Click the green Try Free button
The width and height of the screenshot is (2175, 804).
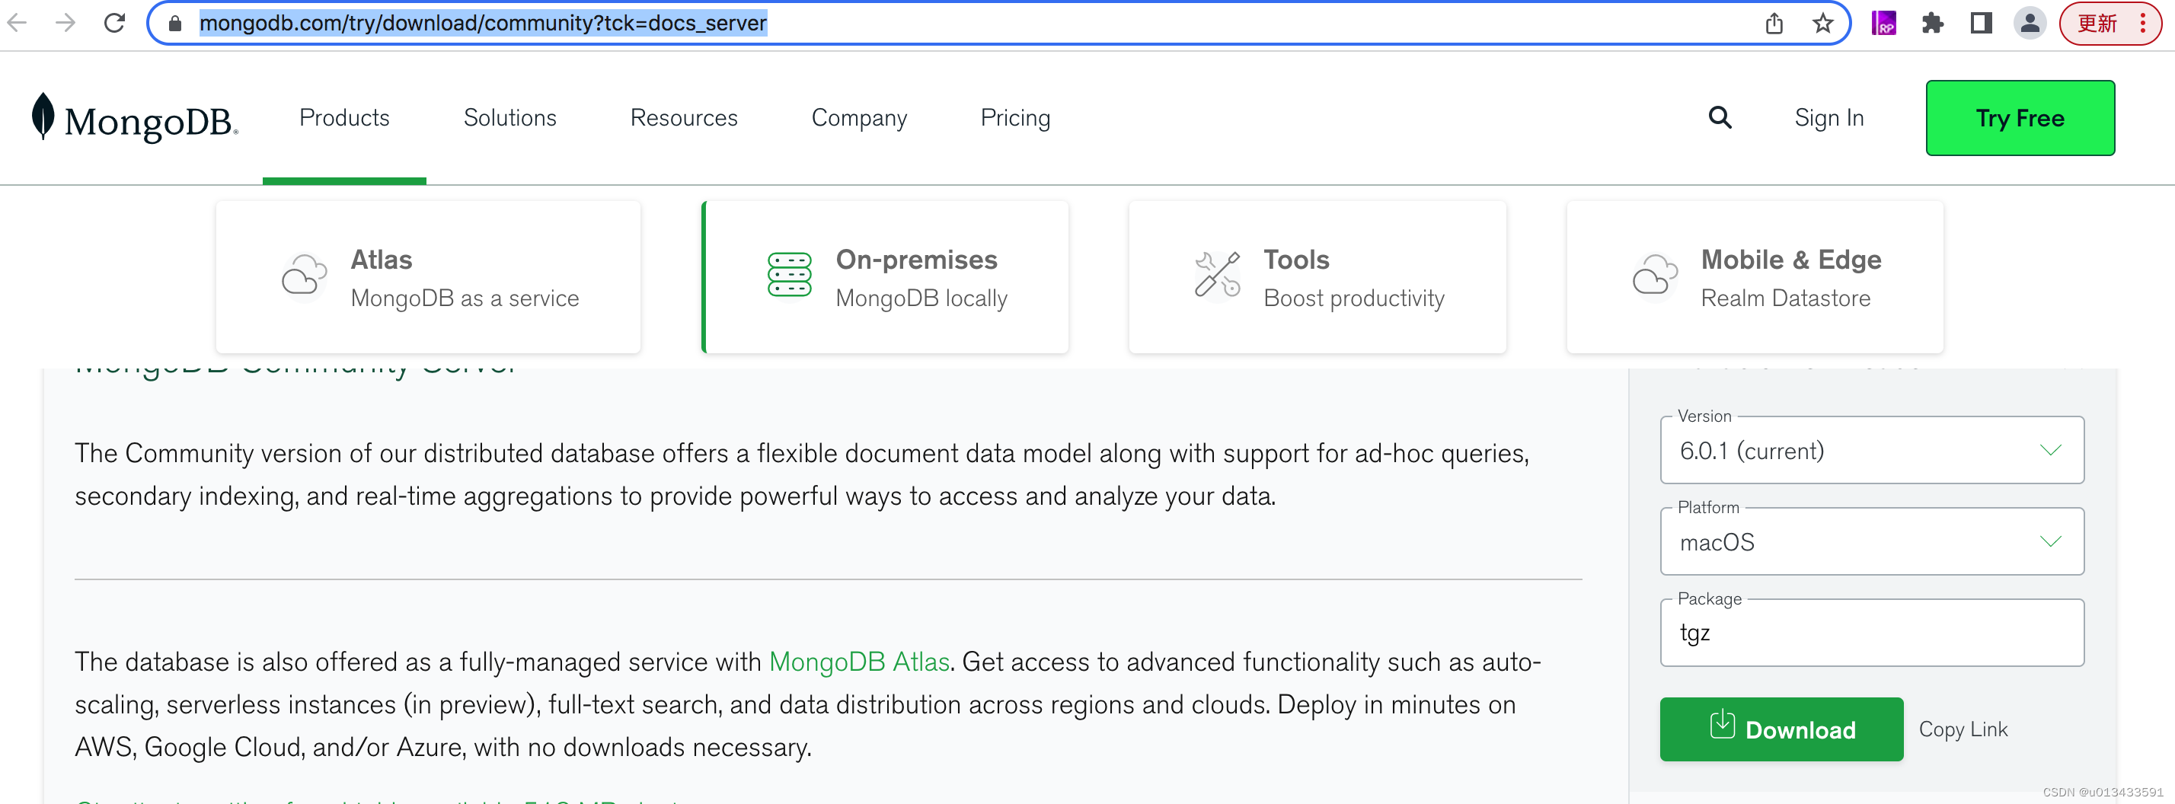(2020, 118)
